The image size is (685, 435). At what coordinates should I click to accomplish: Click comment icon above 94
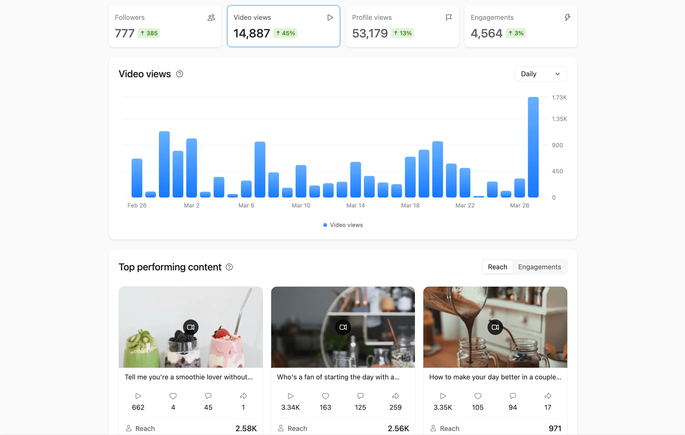click(513, 396)
